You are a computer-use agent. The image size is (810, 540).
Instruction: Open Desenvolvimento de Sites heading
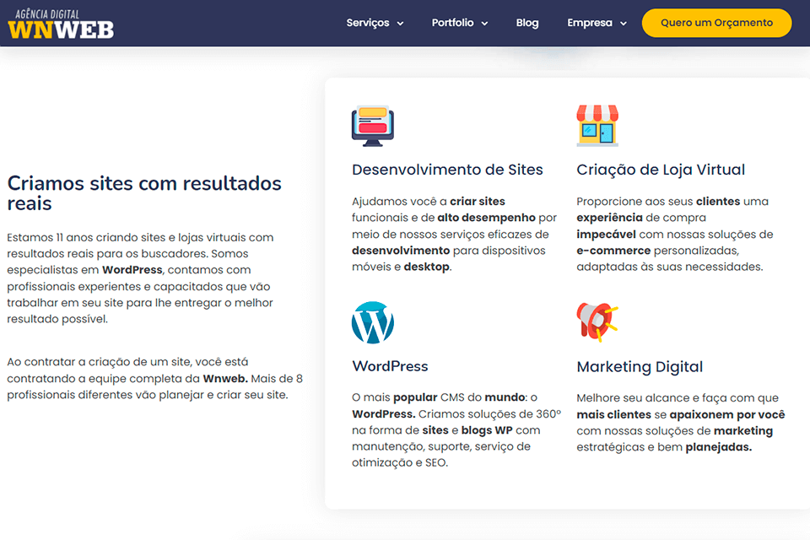pyautogui.click(x=447, y=170)
